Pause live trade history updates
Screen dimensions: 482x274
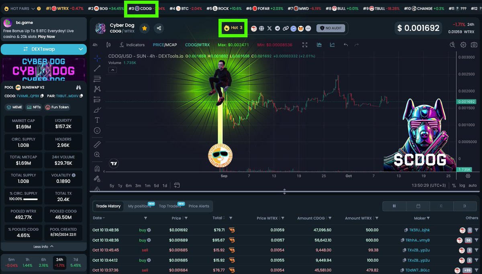point(394,206)
